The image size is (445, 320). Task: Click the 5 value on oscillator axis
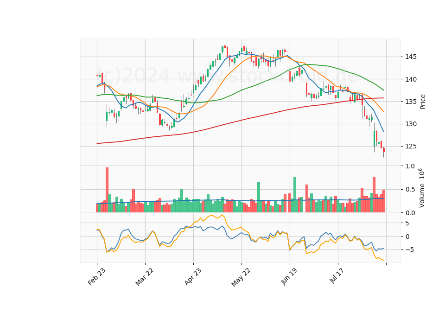click(407, 223)
